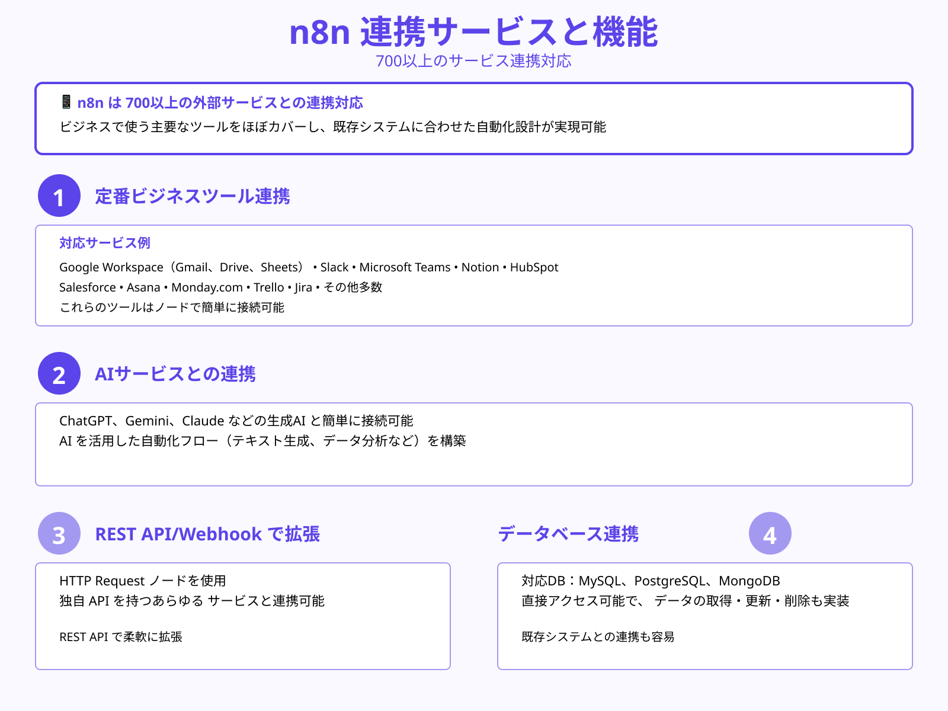Collapse the 対応サービス例 box

click(x=474, y=274)
